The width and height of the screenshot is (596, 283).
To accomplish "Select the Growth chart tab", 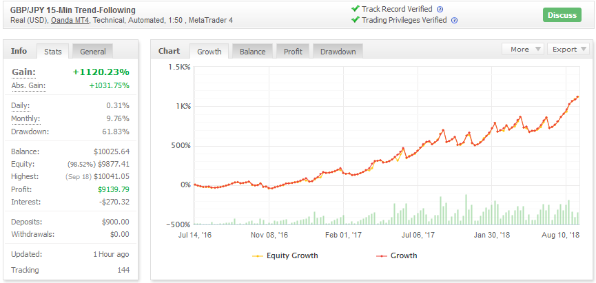I will click(x=209, y=52).
